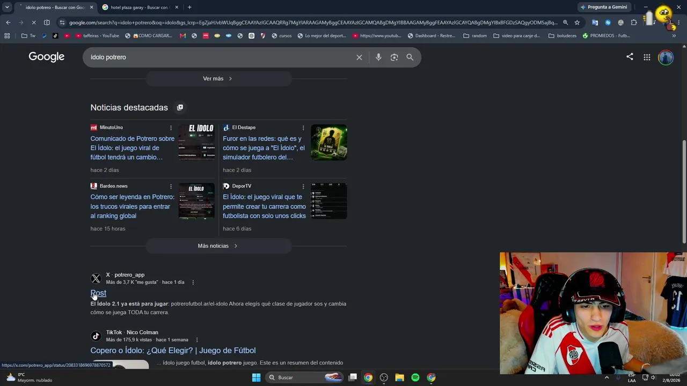Open Cómo ser leyenda en Potrero article
The height and width of the screenshot is (386, 687).
click(x=133, y=206)
